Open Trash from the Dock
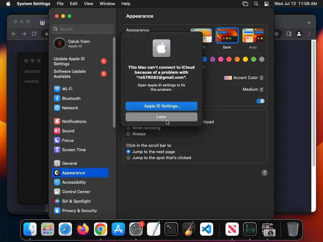The height and width of the screenshot is (242, 323). pyautogui.click(x=293, y=229)
